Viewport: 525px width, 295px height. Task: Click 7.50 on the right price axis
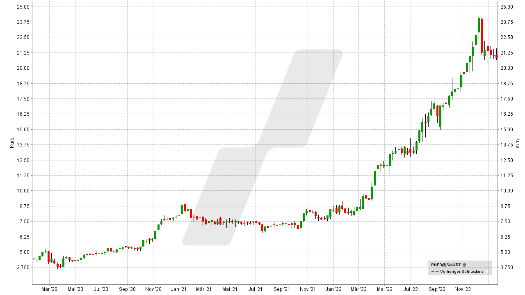tap(505, 221)
